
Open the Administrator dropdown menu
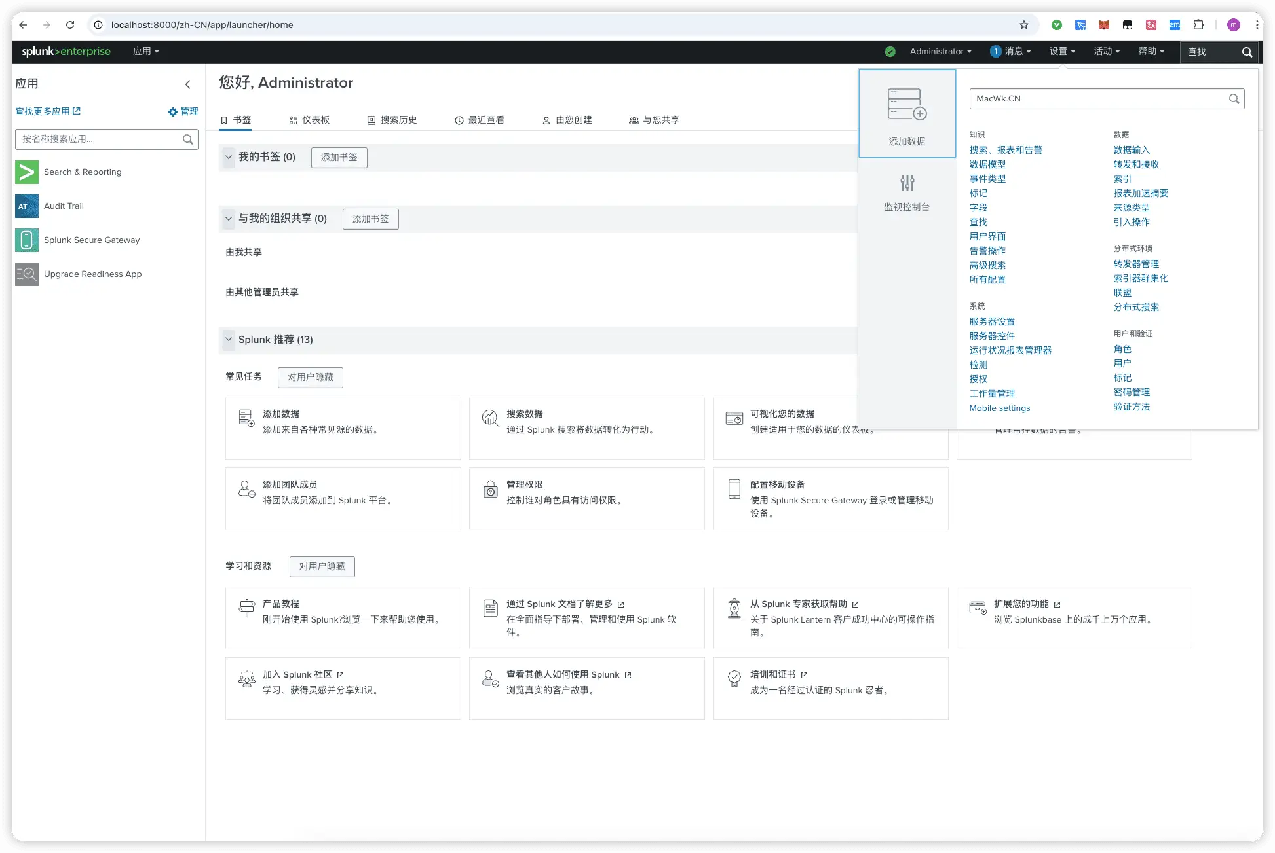940,52
